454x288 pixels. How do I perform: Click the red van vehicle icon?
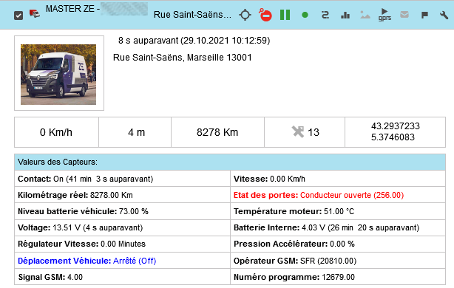[35, 13]
